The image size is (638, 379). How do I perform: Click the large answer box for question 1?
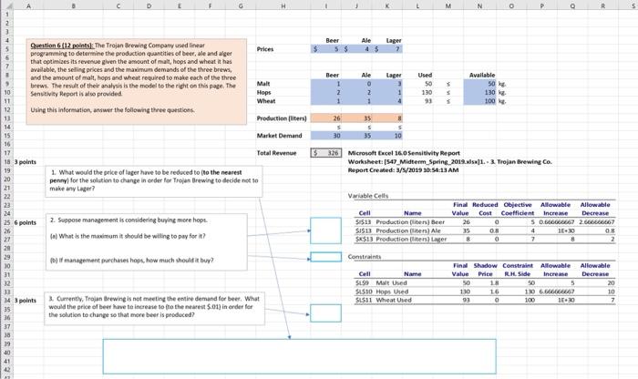pos(299,356)
